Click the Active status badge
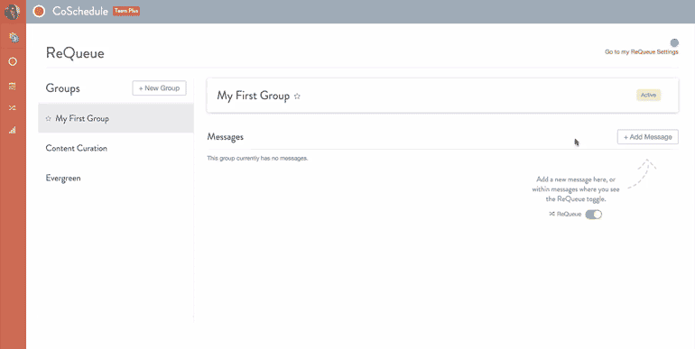This screenshot has width=695, height=349. (648, 96)
